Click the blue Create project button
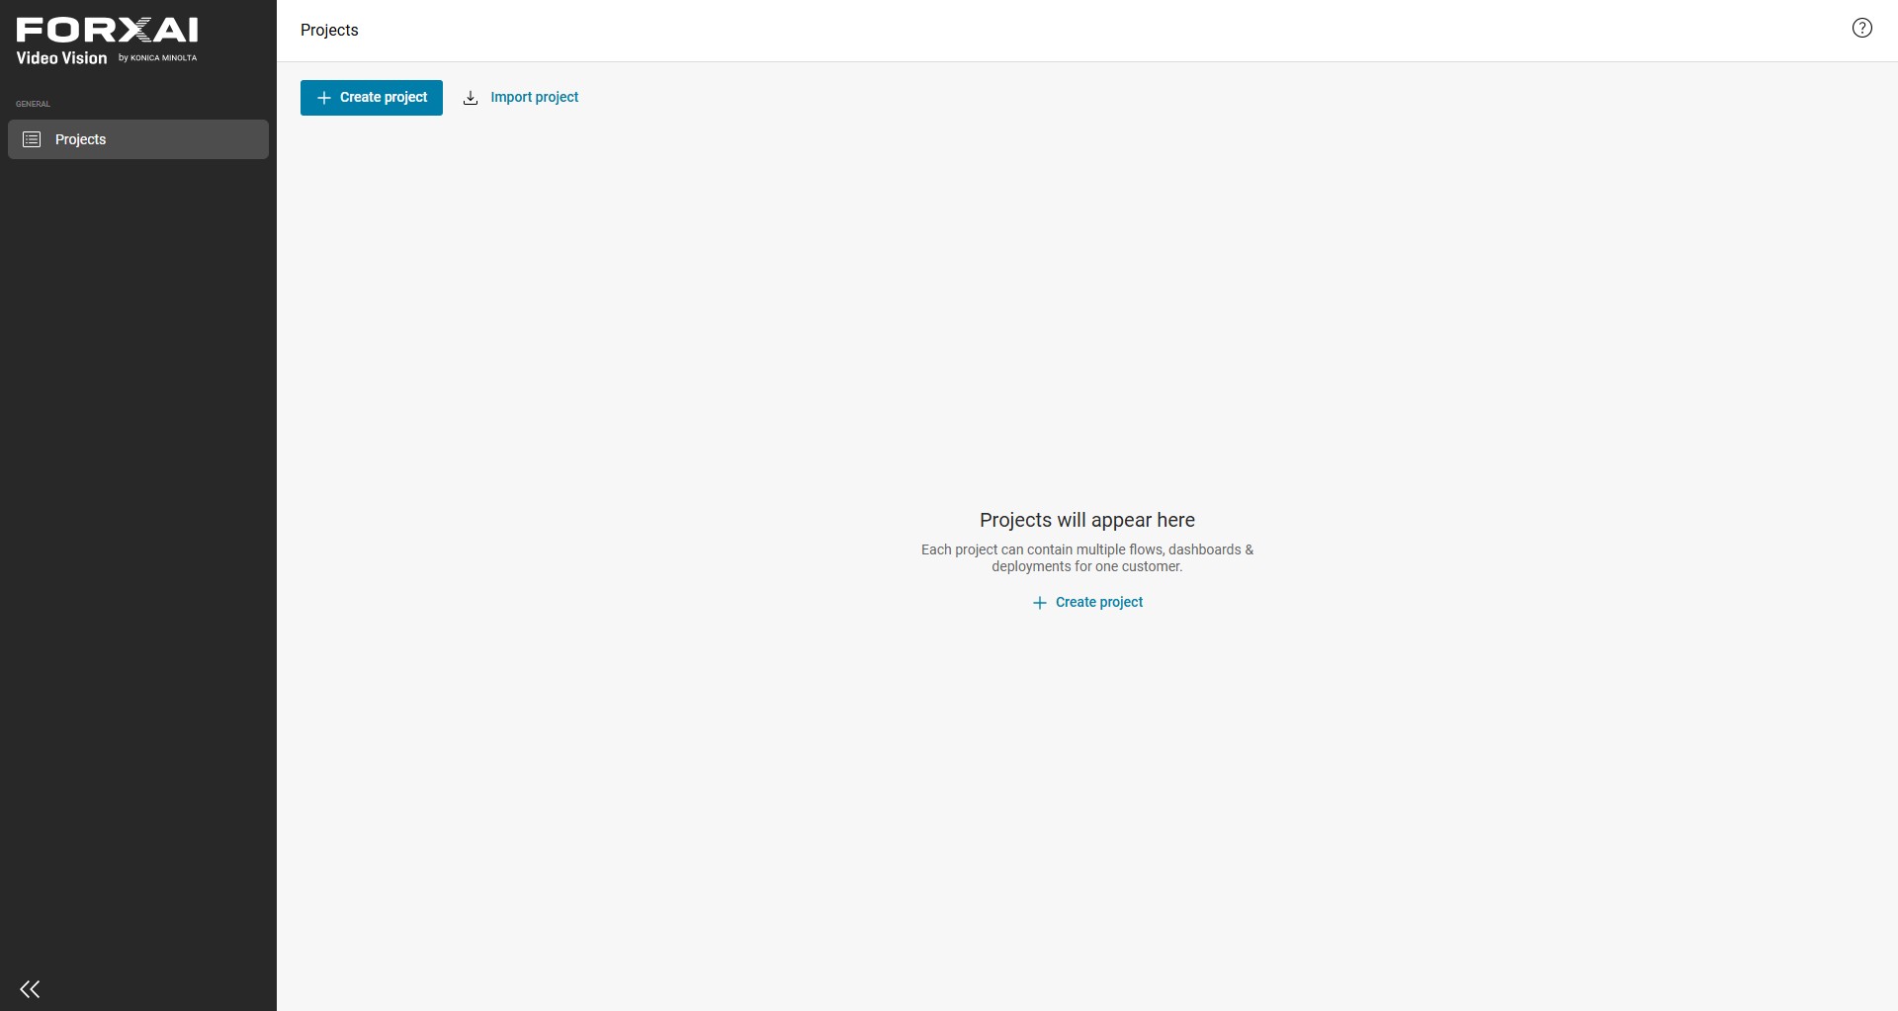The height and width of the screenshot is (1011, 1898). 372,98
